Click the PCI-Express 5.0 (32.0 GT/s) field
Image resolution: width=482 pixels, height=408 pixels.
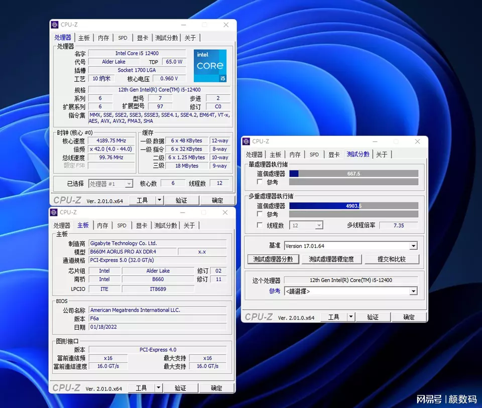[x=158, y=260]
